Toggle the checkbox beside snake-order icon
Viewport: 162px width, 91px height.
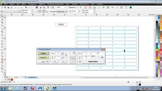(x=99, y=57)
